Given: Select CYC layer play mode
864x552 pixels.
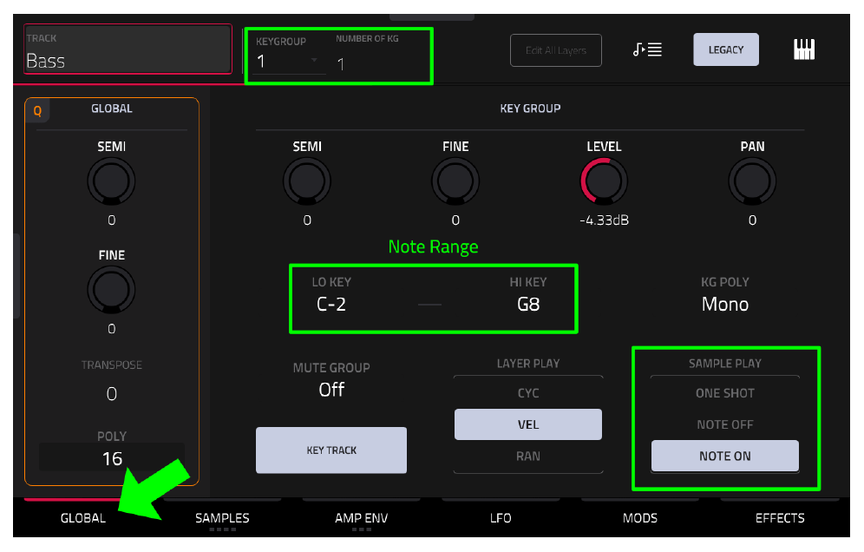Looking at the screenshot, I should [528, 393].
